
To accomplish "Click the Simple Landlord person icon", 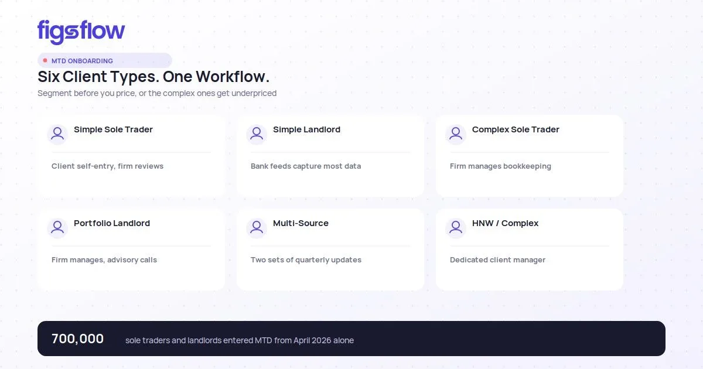I will pyautogui.click(x=257, y=134).
